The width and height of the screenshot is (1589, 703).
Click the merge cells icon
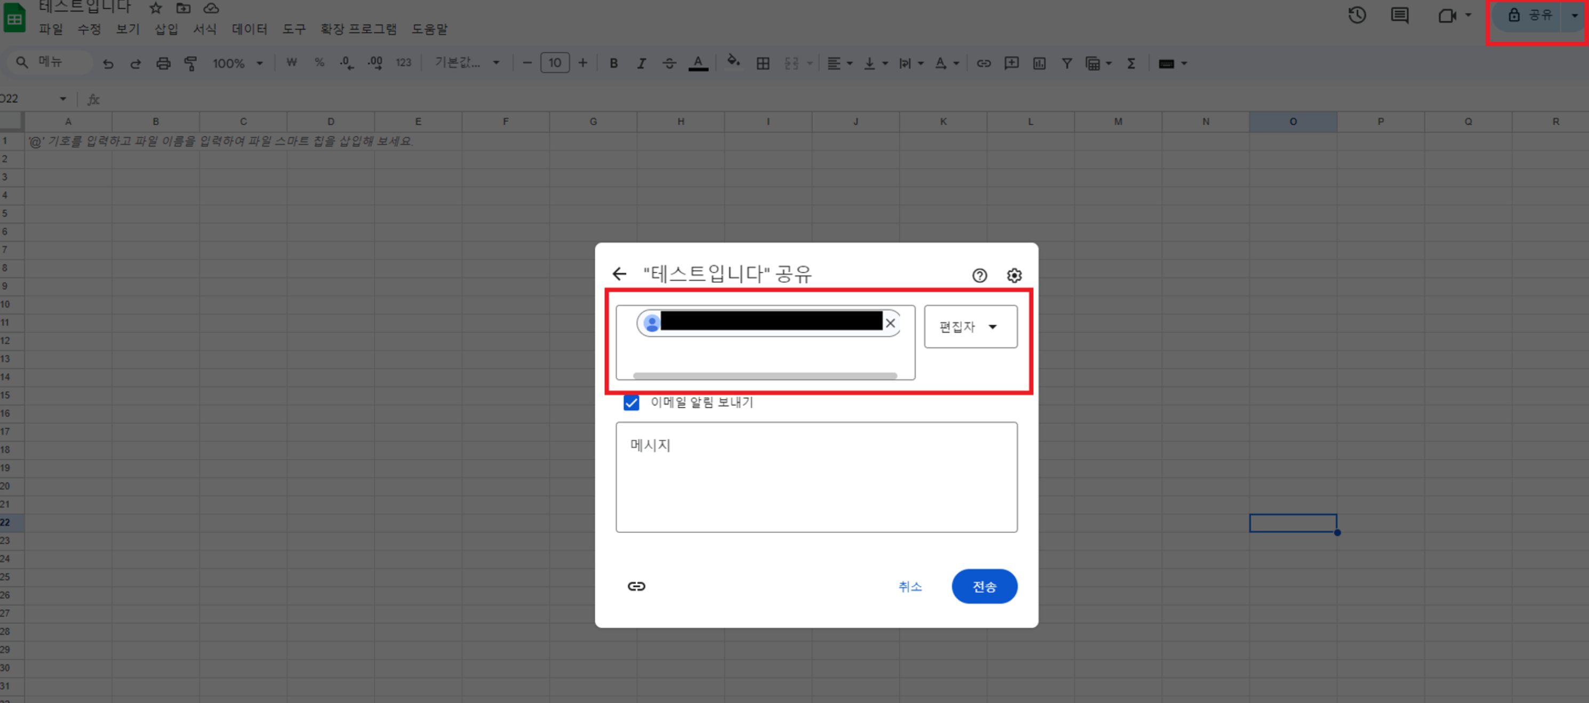pos(792,63)
